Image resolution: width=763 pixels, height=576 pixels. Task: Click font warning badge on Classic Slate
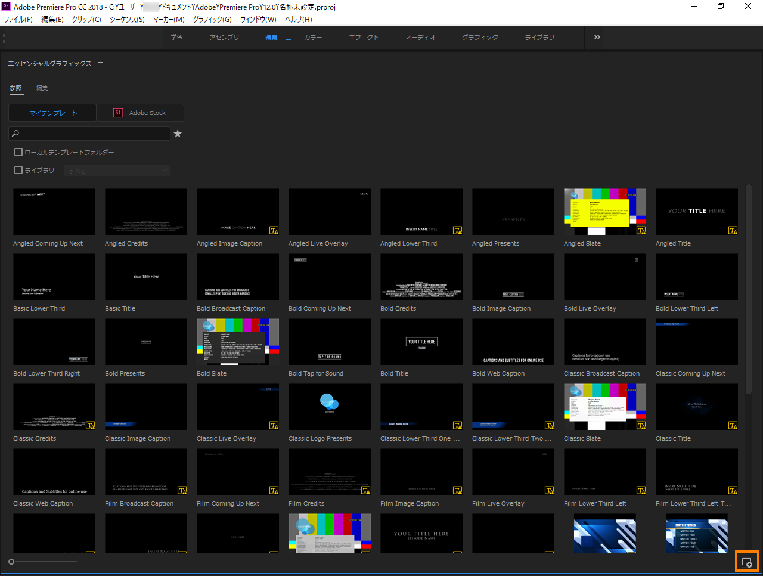(641, 425)
